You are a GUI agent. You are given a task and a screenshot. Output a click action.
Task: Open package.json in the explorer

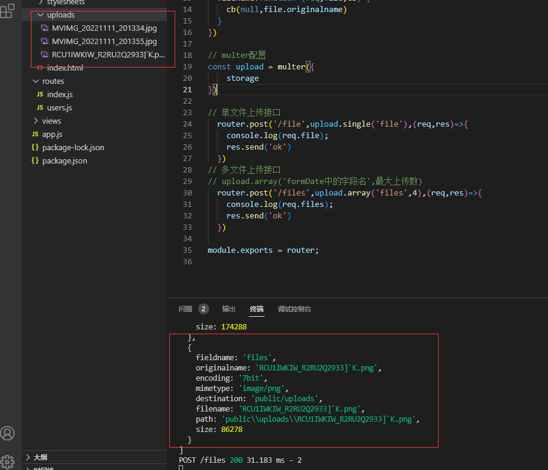coord(65,160)
